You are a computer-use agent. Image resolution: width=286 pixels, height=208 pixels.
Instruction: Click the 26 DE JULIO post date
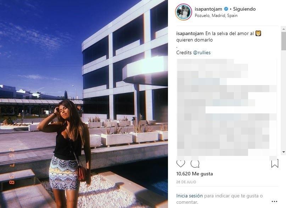[186, 182]
